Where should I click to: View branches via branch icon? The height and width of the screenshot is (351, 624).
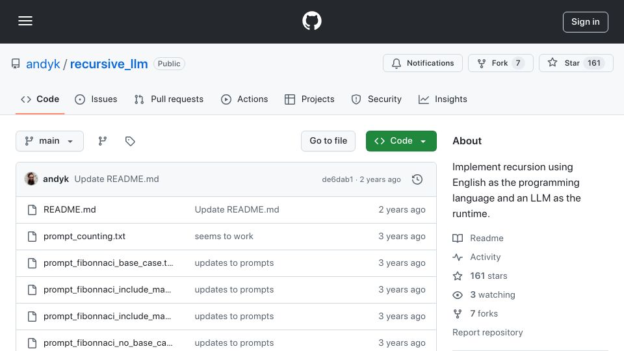(x=103, y=141)
